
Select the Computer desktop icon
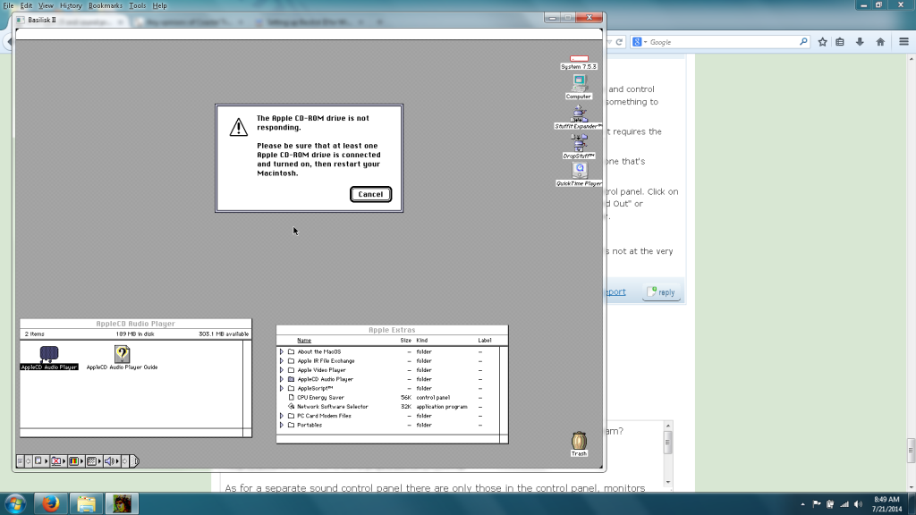coord(579,83)
